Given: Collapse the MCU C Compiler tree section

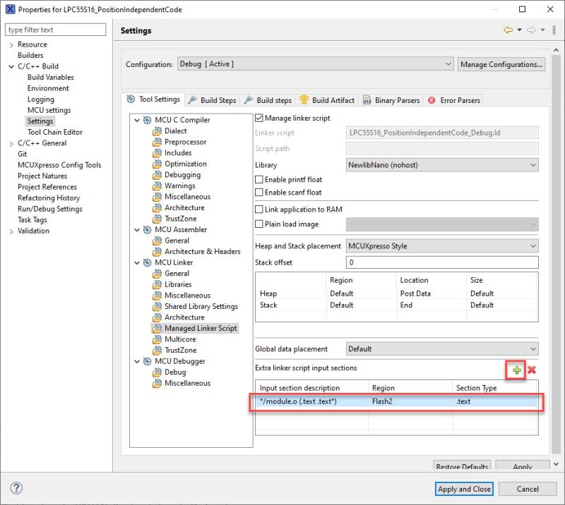Looking at the screenshot, I should coord(136,119).
